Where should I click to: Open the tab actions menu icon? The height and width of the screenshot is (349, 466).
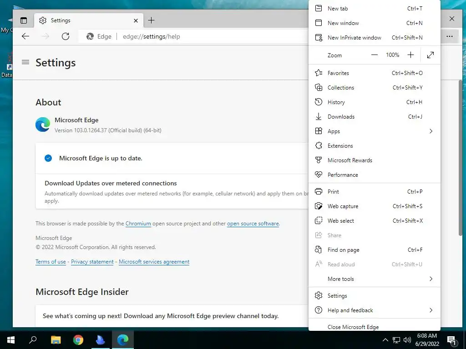[x=24, y=20]
